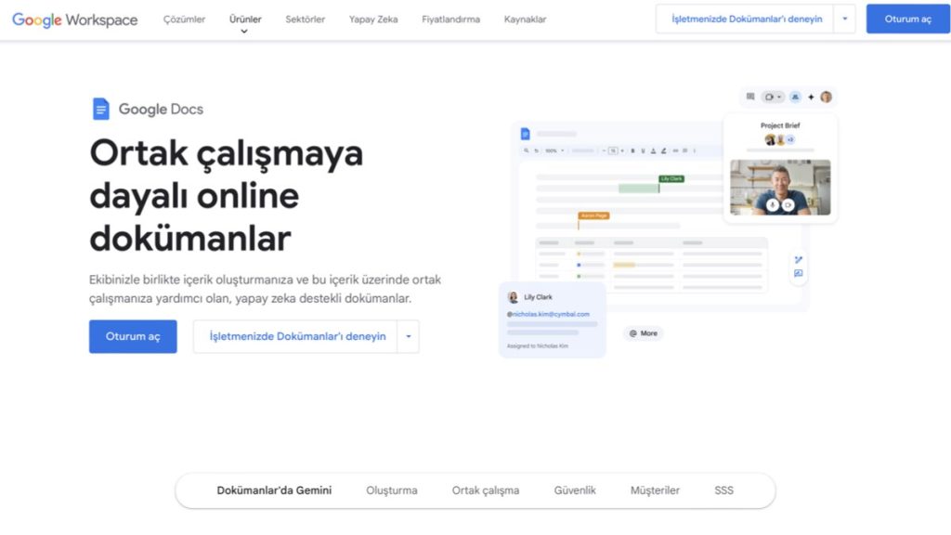The image size is (951, 535).
Task: Click the magic pen icon in side panel
Action: (x=799, y=259)
